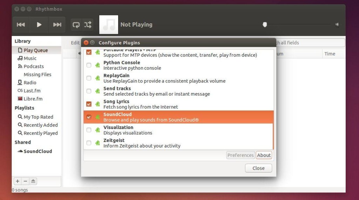The image size is (359, 200).
Task: Click the volume speaker icon
Action: [x=337, y=25]
